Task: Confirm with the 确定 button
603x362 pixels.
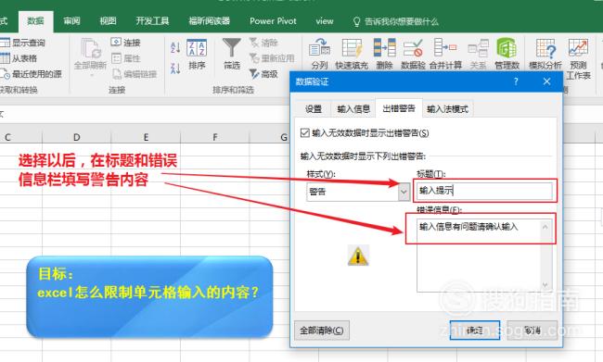Action: coord(475,331)
